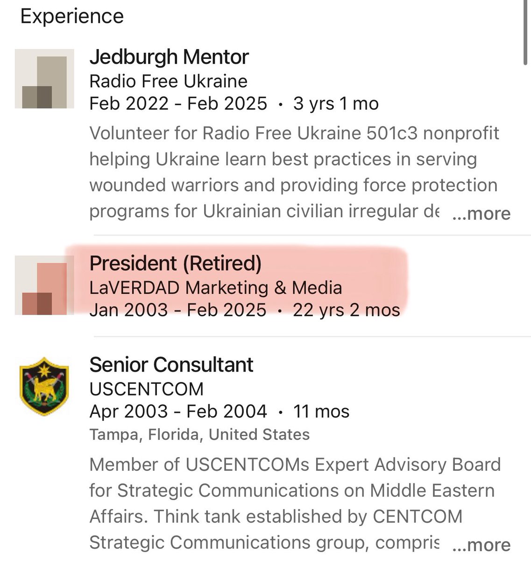Open the Radio Free Ukraine company logo
531x561 pixels.
tap(44, 79)
